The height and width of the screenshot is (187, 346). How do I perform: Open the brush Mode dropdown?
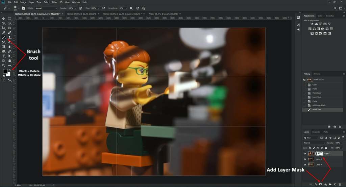(x=46, y=8)
